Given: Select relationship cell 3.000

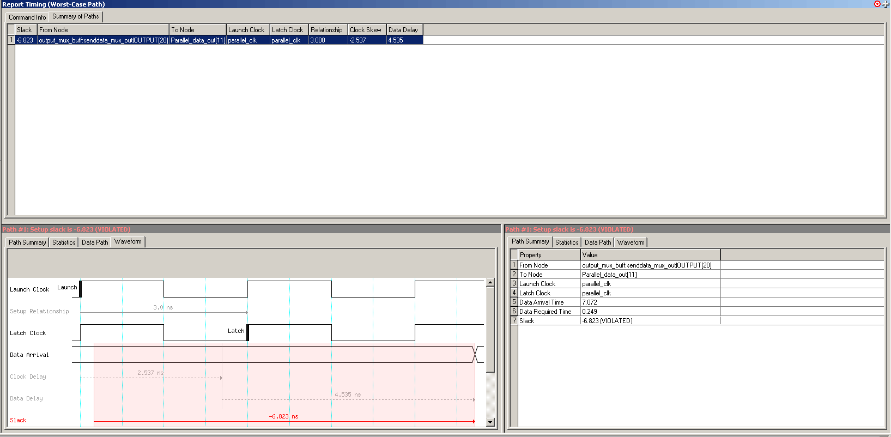Looking at the screenshot, I should 328,40.
